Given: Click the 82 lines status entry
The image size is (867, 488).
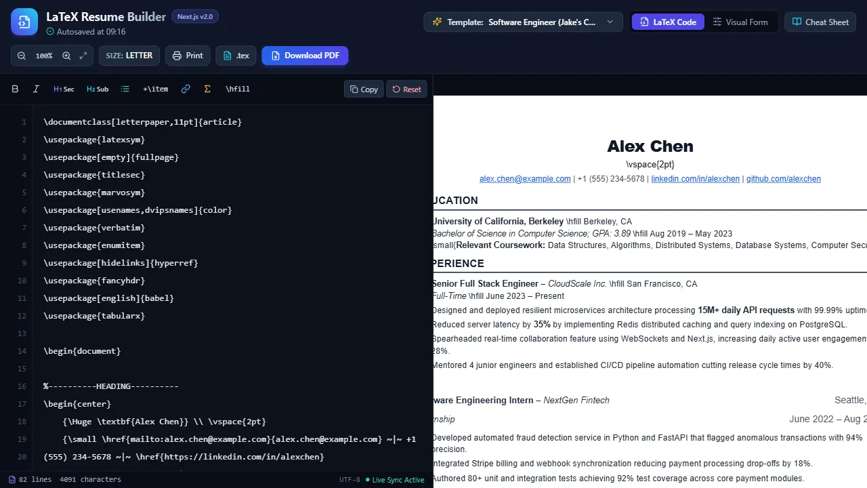Looking at the screenshot, I should (30, 479).
